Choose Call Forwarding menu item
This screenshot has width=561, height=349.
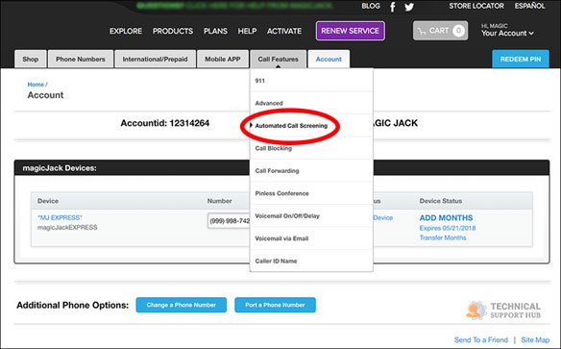click(x=311, y=171)
